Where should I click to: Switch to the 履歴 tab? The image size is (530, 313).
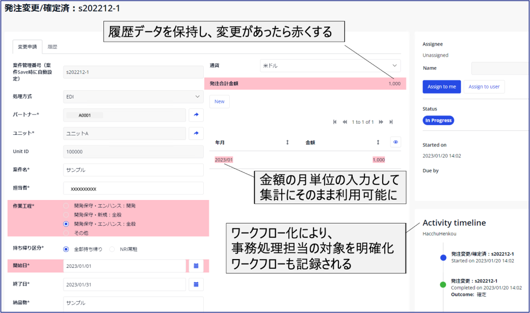pyautogui.click(x=51, y=46)
